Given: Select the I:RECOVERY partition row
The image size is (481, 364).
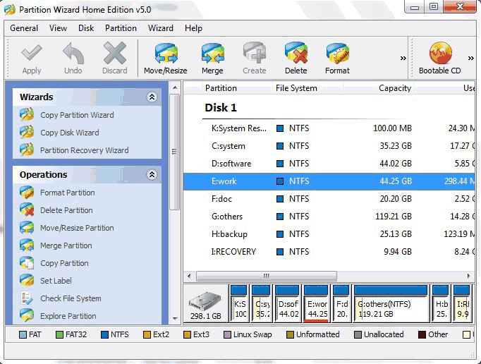Looking at the screenshot, I should pos(329,252).
